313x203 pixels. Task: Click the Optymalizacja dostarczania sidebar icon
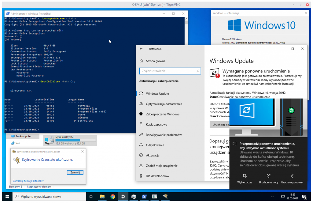point(141,104)
